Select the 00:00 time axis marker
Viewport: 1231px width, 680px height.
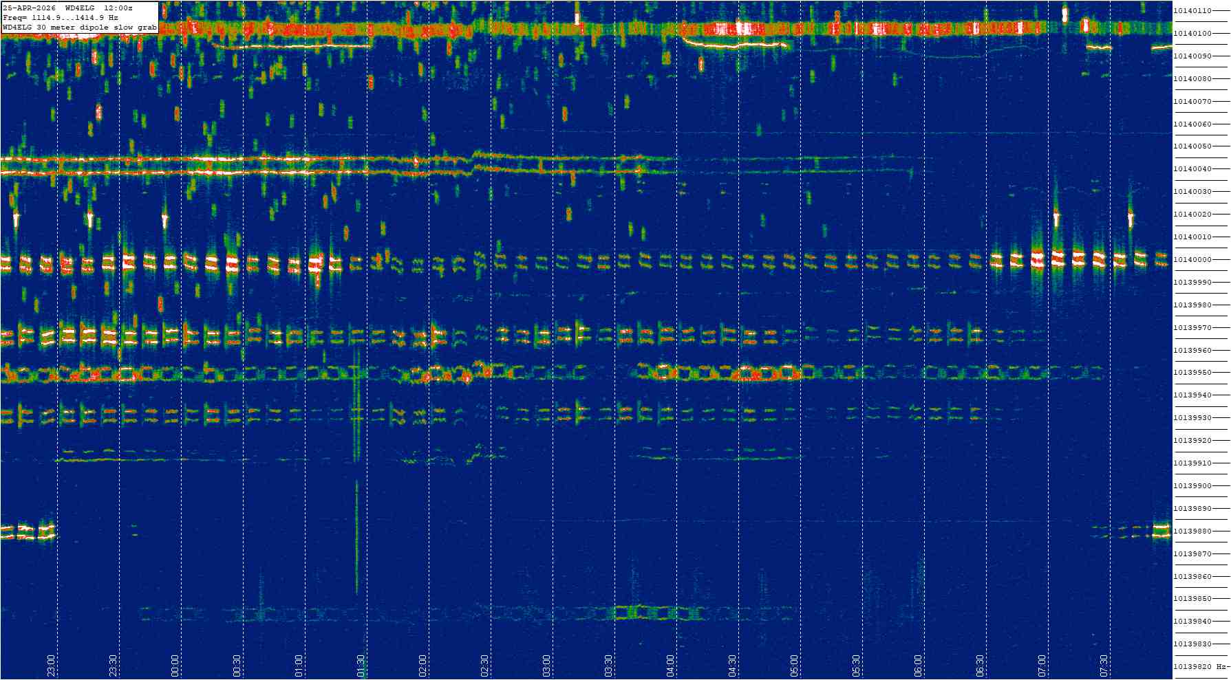[175, 665]
